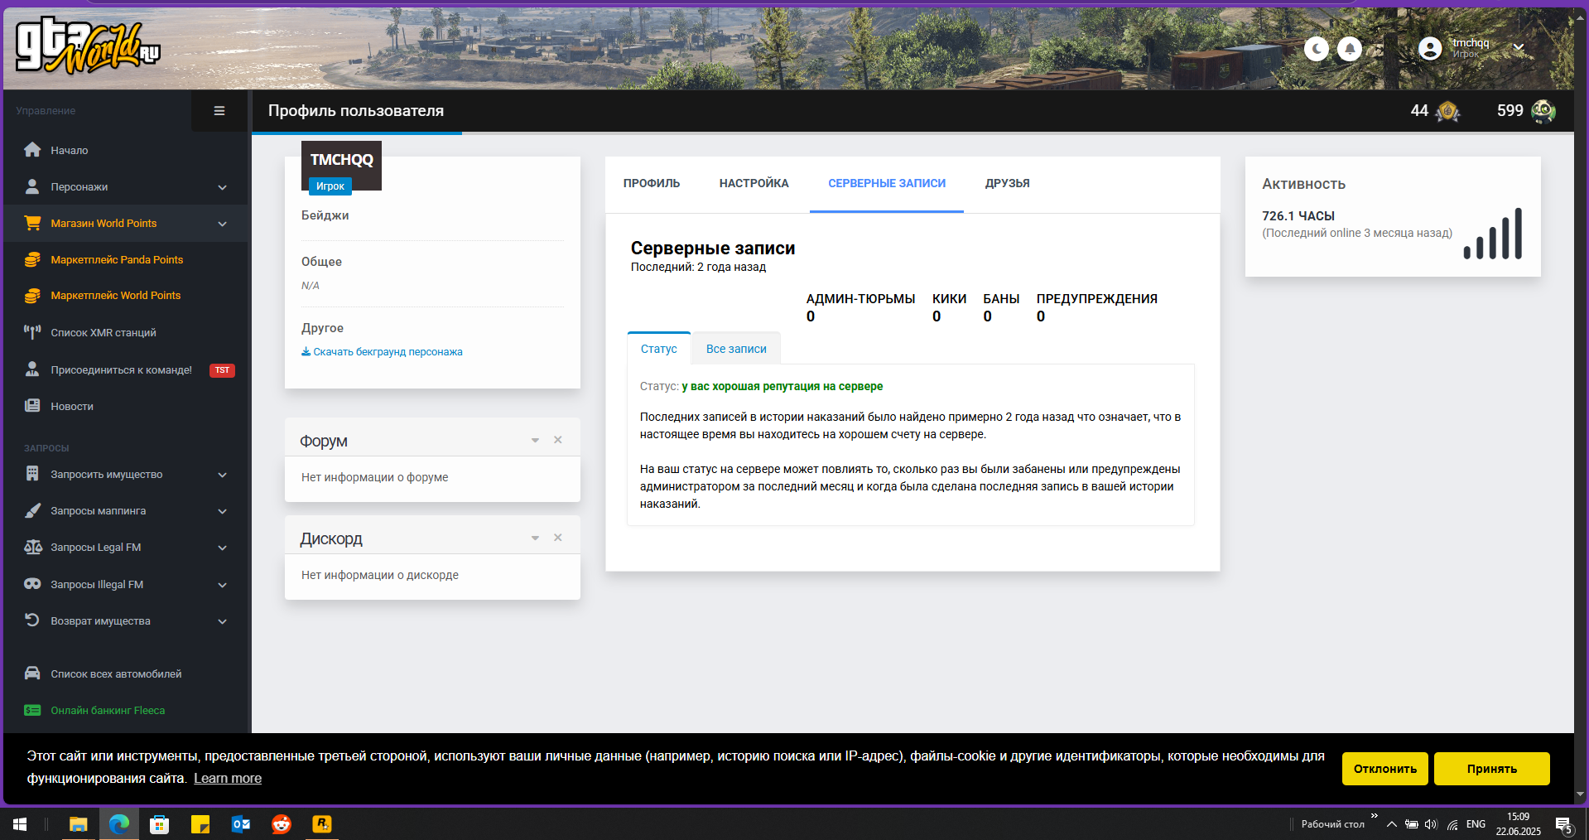Image resolution: width=1589 pixels, height=840 pixels.
Task: Open Маркетплейс World Points coins icon
Action: point(32,295)
